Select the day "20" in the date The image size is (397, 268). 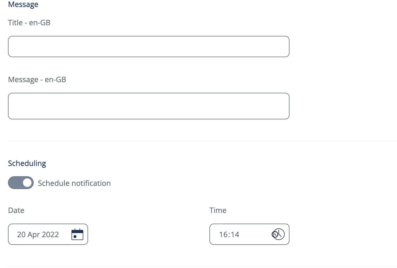click(x=21, y=234)
